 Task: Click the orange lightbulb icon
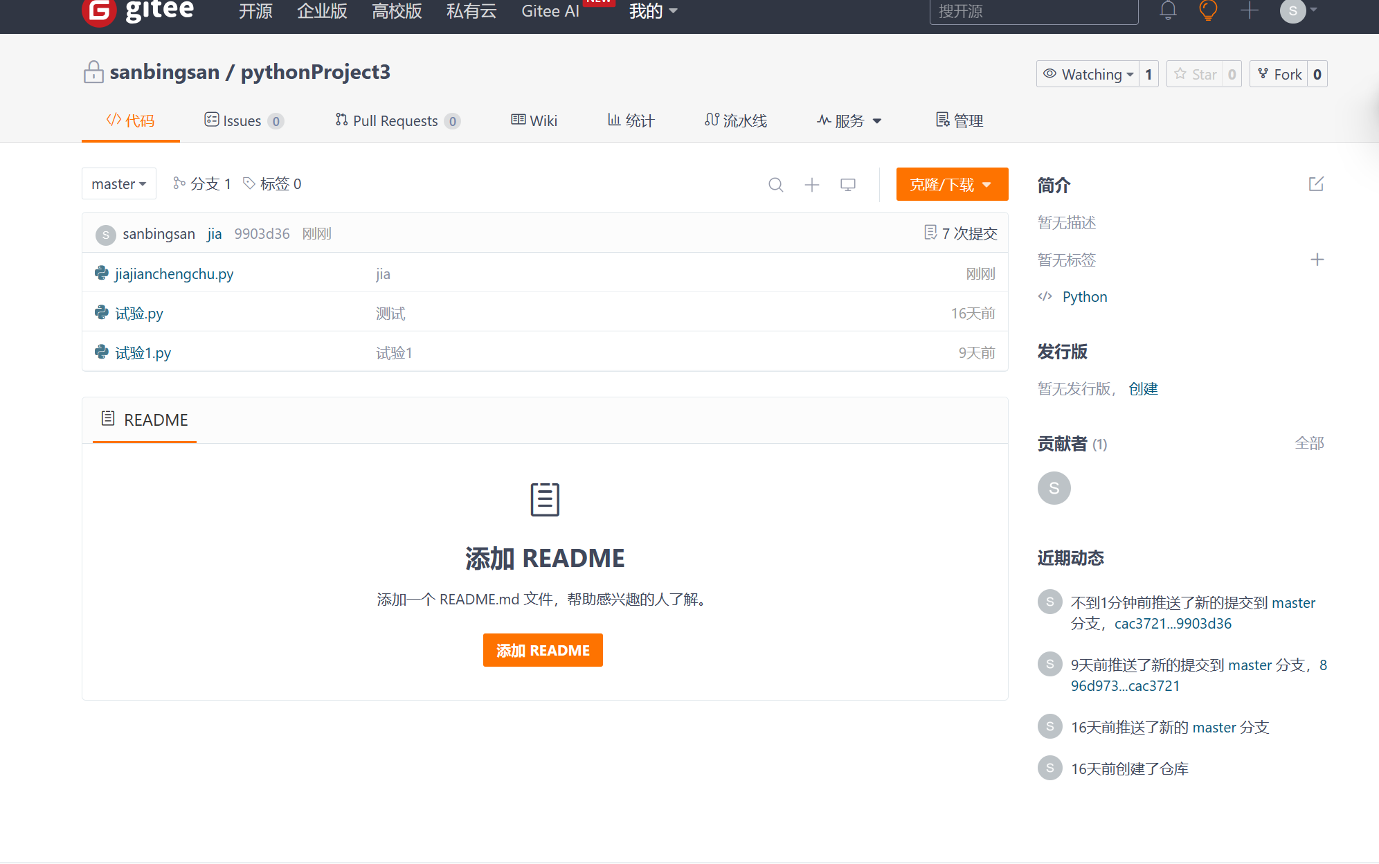tap(1208, 10)
